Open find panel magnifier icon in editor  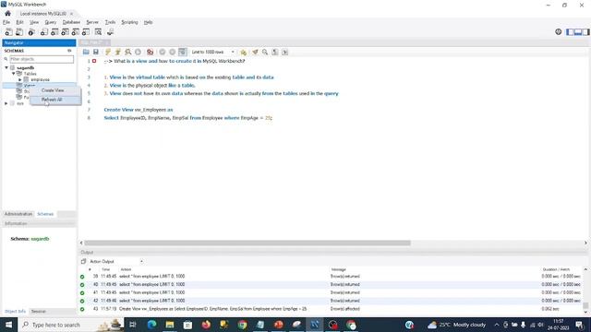coord(265,52)
